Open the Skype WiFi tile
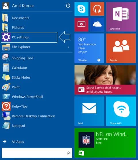Screen dimensions: 138x160 [x=121, y=111]
